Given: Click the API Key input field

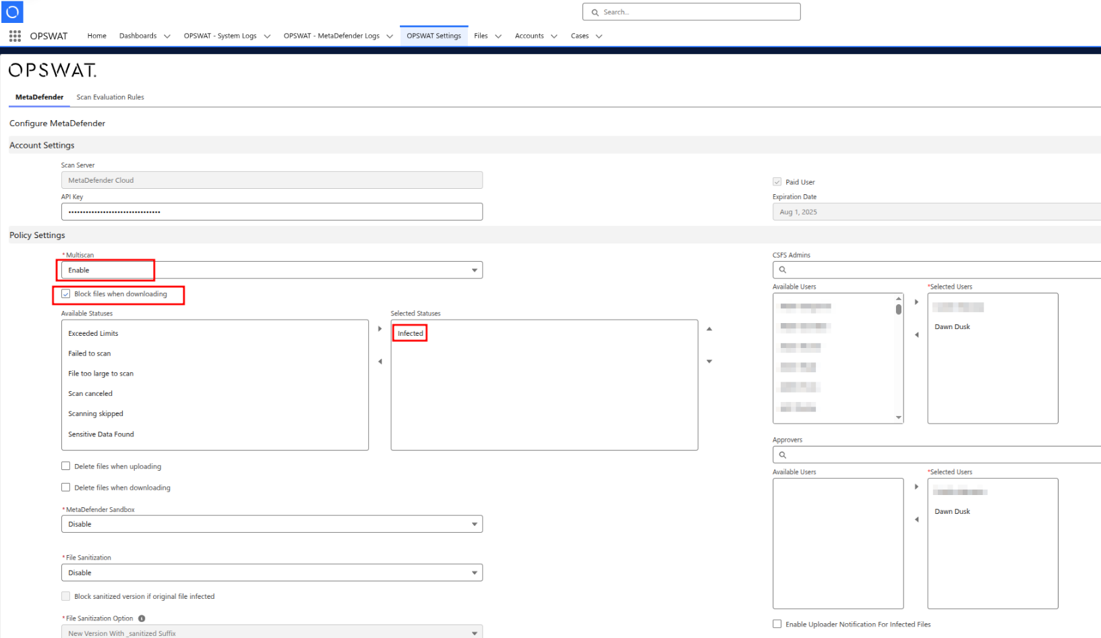Looking at the screenshot, I should point(272,212).
